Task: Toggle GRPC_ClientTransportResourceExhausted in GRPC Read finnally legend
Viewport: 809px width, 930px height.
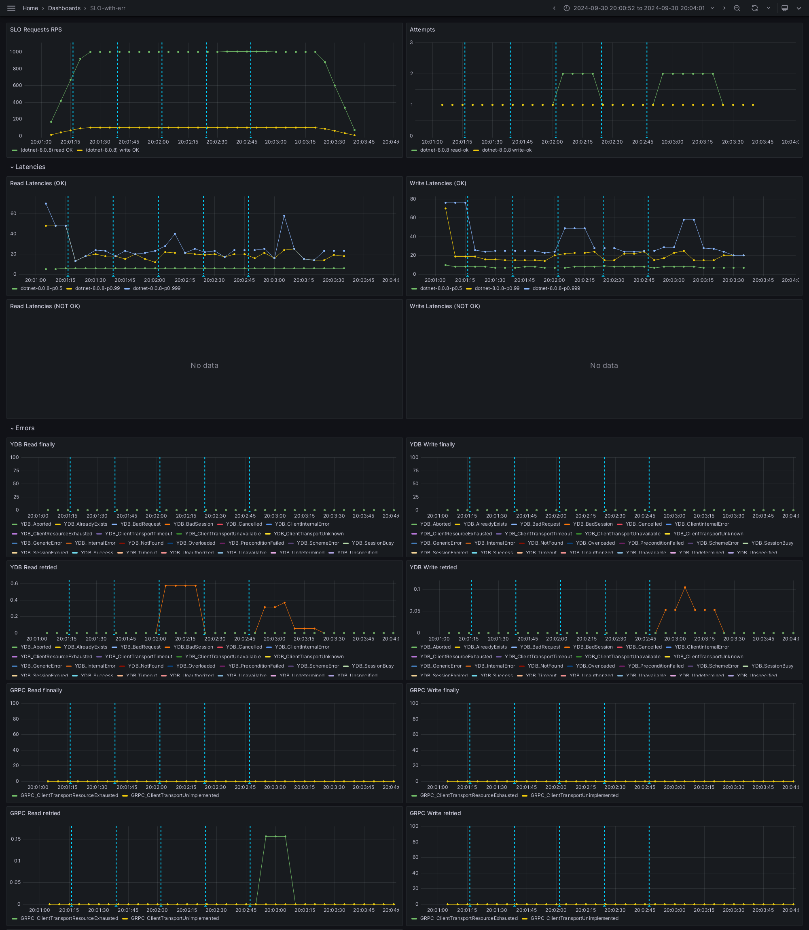Action: (x=69, y=795)
